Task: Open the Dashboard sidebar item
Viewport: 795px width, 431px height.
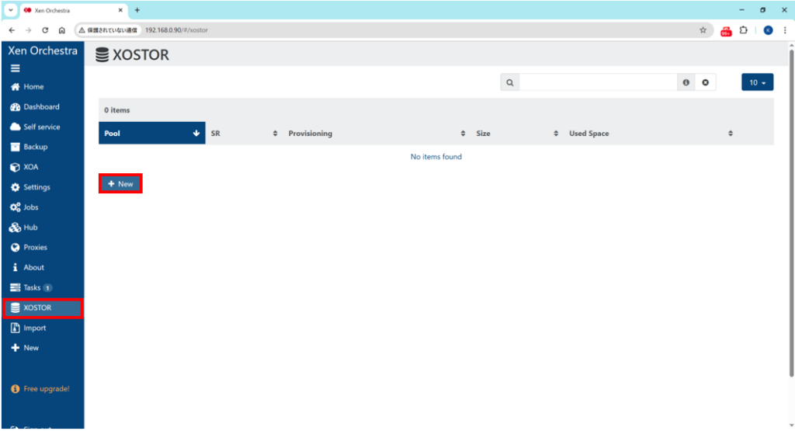Action: [x=40, y=107]
